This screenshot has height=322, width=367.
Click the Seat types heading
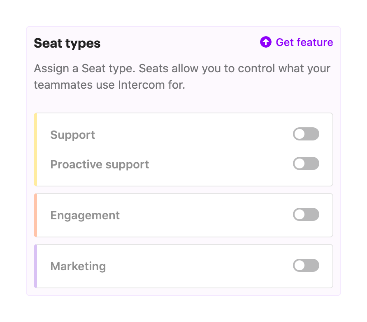tap(67, 43)
